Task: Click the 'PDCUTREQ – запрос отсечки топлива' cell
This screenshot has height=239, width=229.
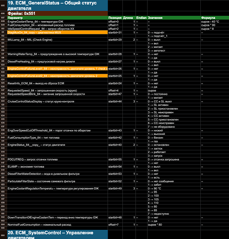Action: [x=57, y=159]
